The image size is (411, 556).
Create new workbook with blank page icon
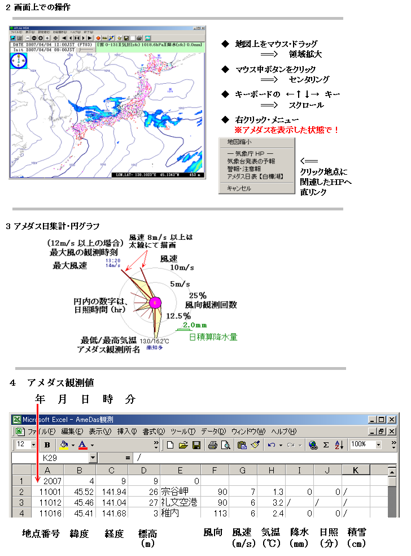(x=170, y=445)
